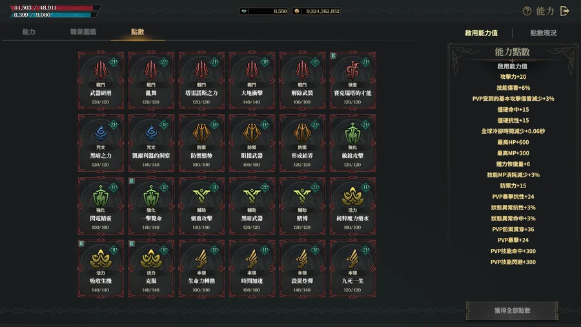Click the exit icon at top right
Viewport: 581px width, 327px height.
click(565, 11)
